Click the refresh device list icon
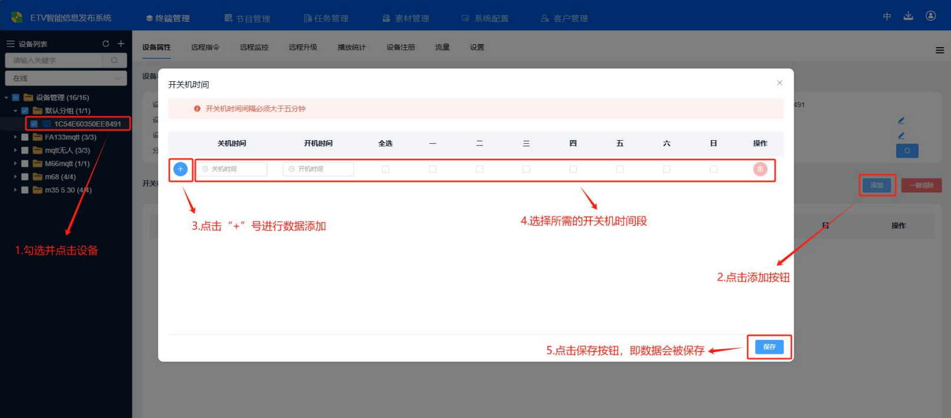This screenshot has height=418, width=951. pos(105,44)
